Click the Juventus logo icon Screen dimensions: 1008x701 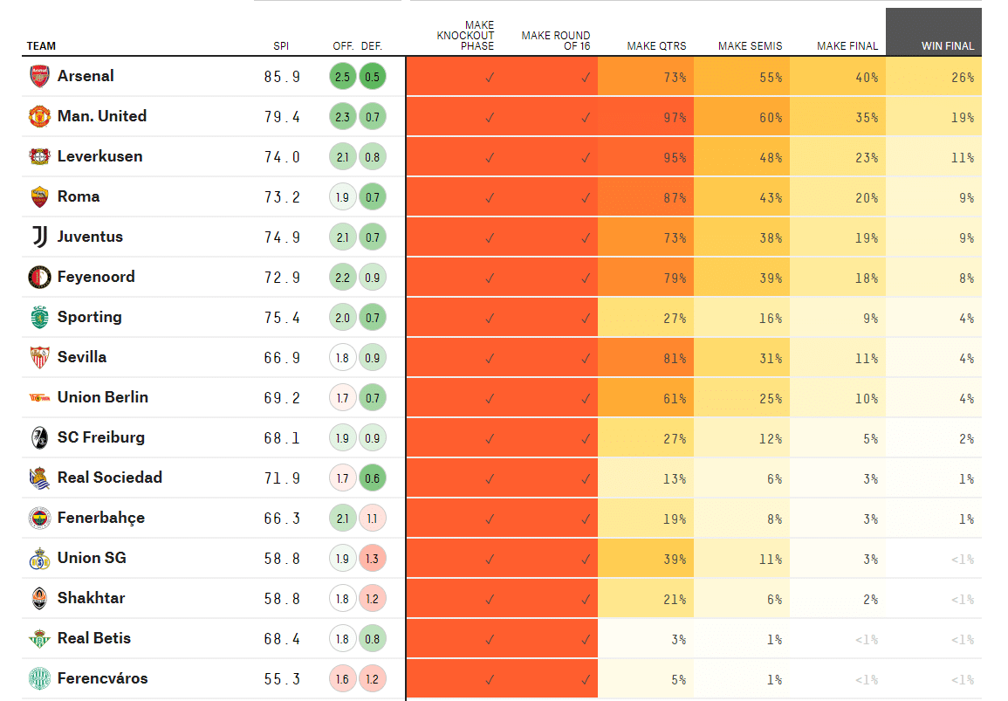[x=39, y=237]
